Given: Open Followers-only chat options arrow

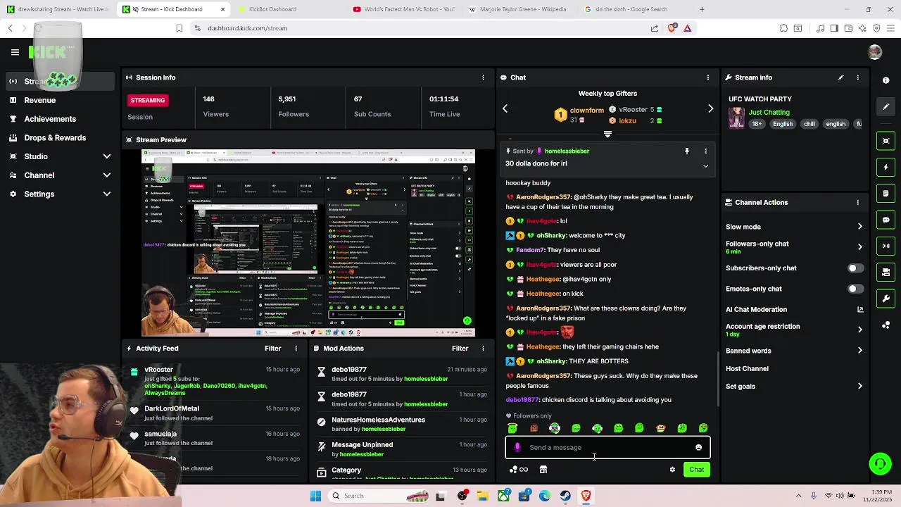Looking at the screenshot, I should tap(859, 247).
